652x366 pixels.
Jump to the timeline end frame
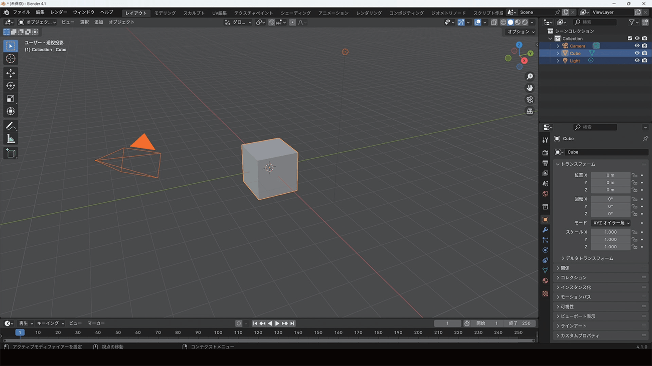292,323
